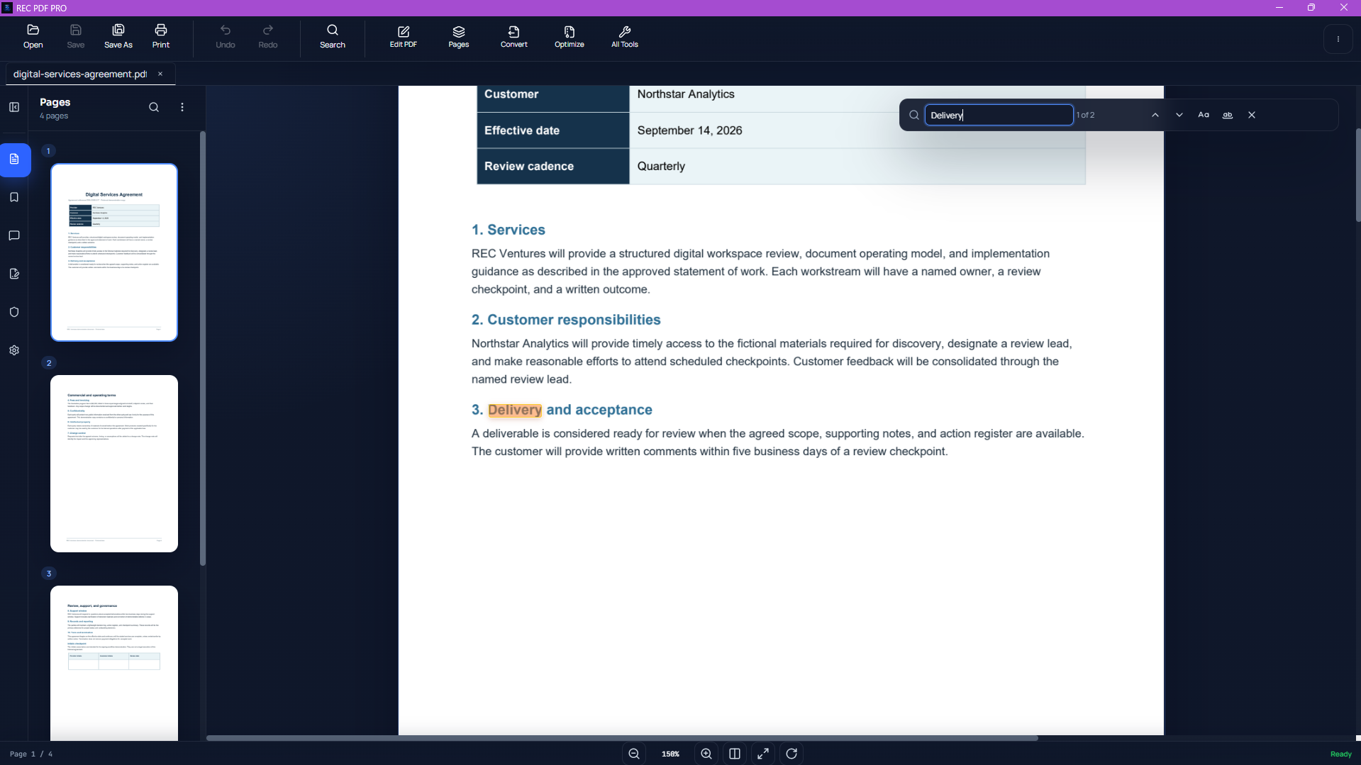Click the highlighted Delivery match in document
The width and height of the screenshot is (1361, 765).
515,410
